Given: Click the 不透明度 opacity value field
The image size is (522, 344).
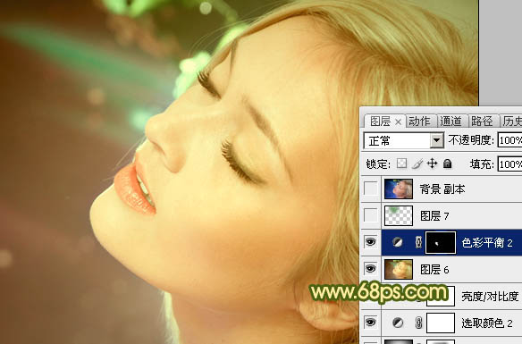Looking at the screenshot, I should (509, 140).
